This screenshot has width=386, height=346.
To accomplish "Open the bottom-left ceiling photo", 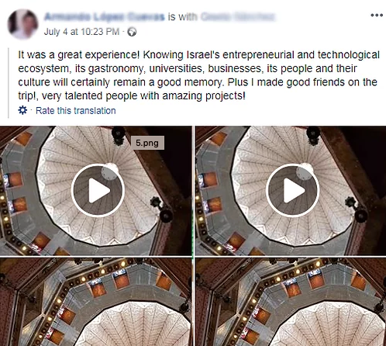I will tap(95, 302).
